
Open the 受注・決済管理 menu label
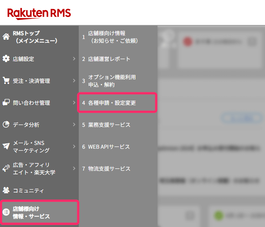pyautogui.click(x=31, y=81)
